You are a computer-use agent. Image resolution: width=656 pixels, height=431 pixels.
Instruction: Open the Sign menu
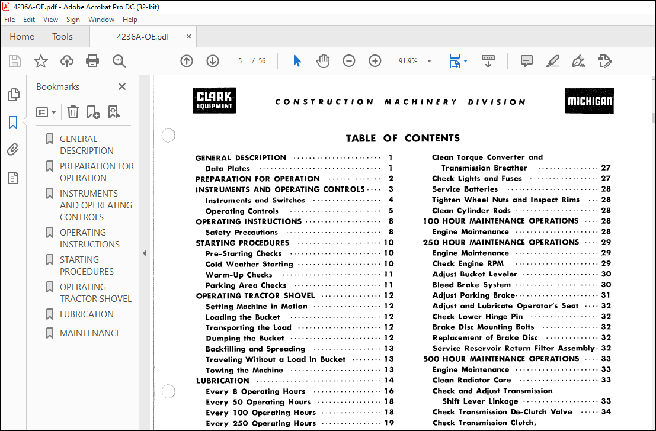pyautogui.click(x=73, y=19)
